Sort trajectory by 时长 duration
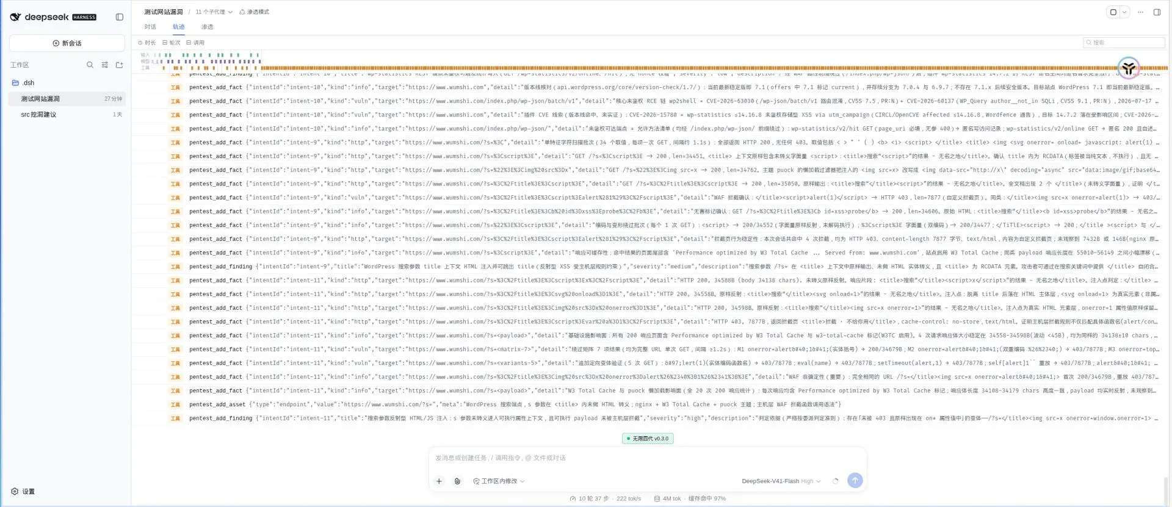 (x=147, y=43)
